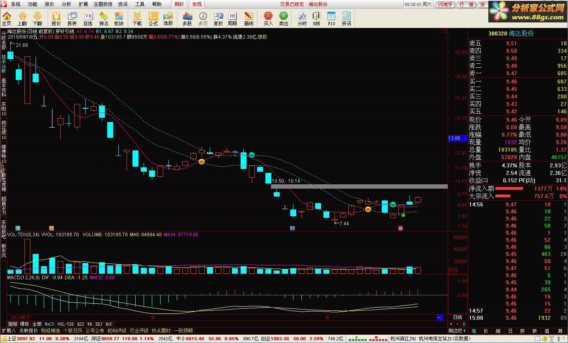568x343 pixels.
Task: Open the 报表 reports toolbar icon
Action: [x=72, y=19]
